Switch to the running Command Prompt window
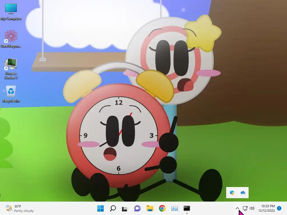Viewport: 287px width, 215px height. tap(187, 208)
